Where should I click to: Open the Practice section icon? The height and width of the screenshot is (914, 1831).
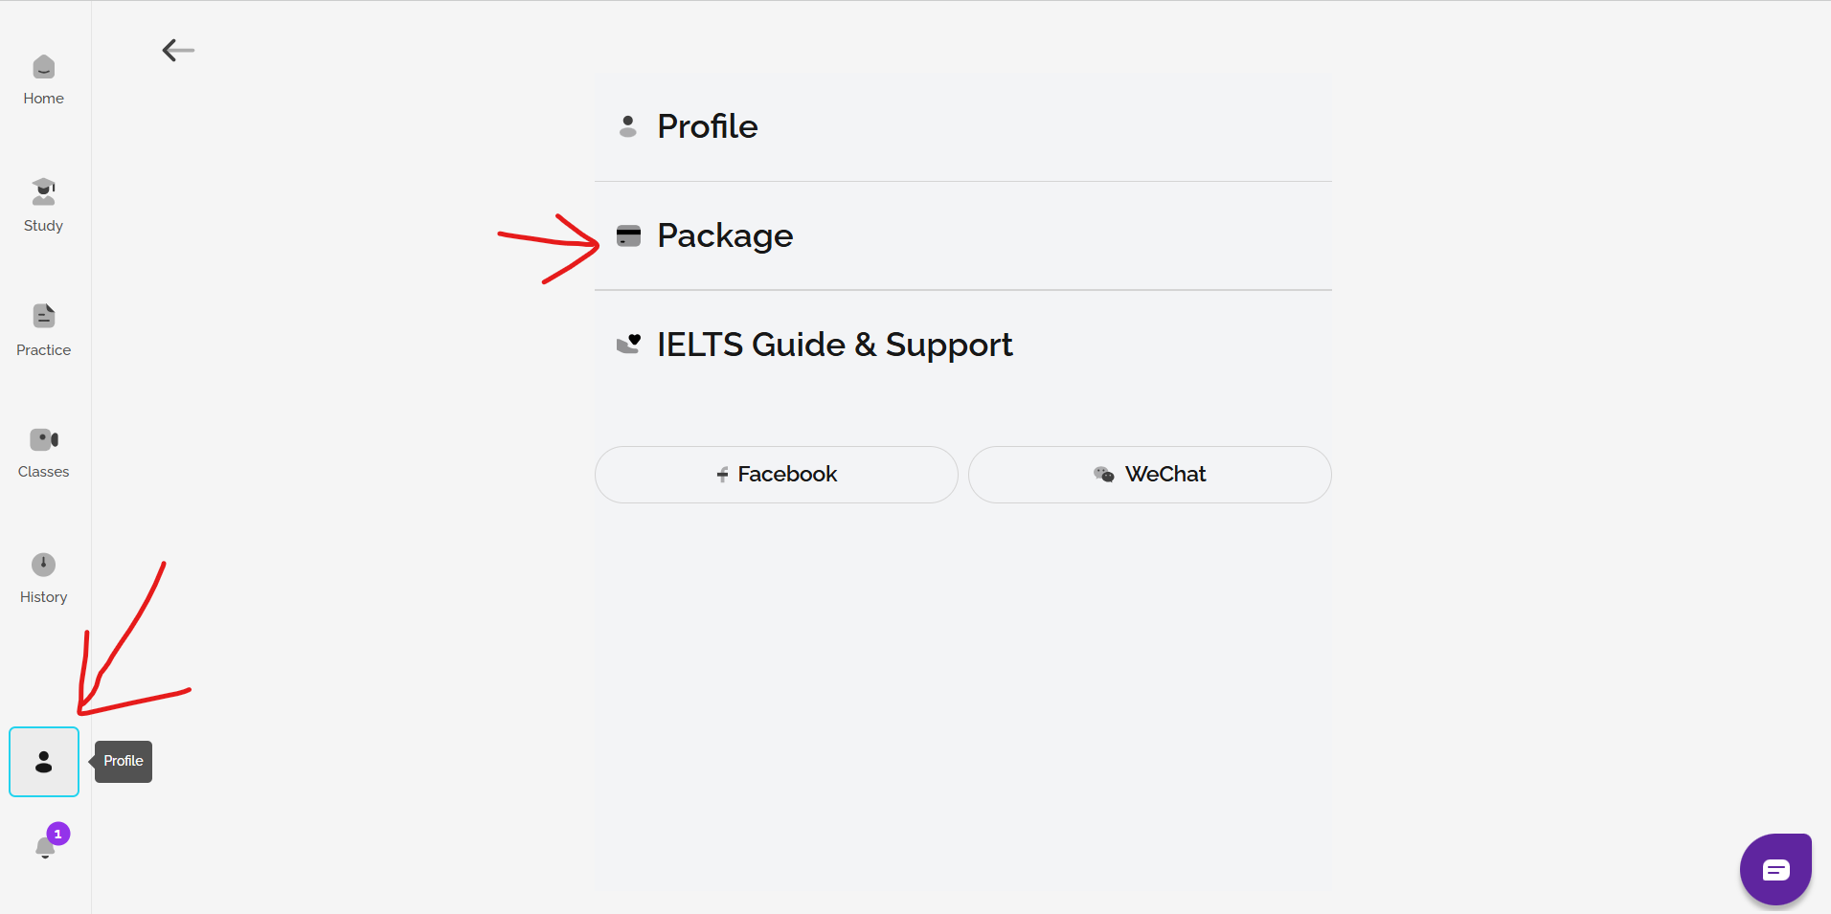coord(44,316)
